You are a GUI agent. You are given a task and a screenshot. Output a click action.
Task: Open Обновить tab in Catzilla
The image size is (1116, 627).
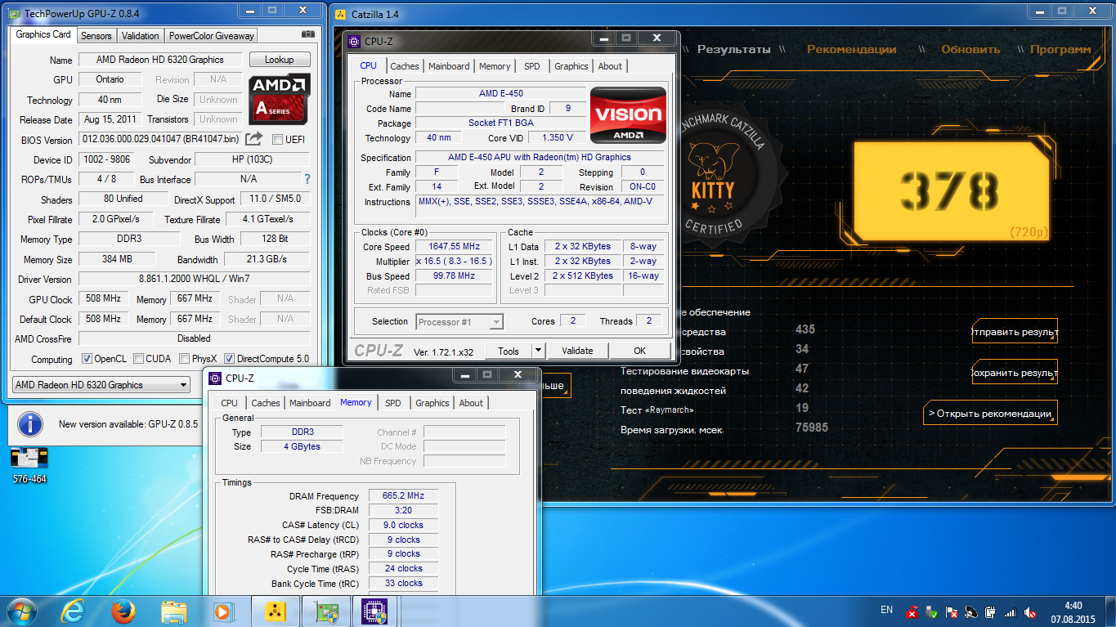coord(970,49)
